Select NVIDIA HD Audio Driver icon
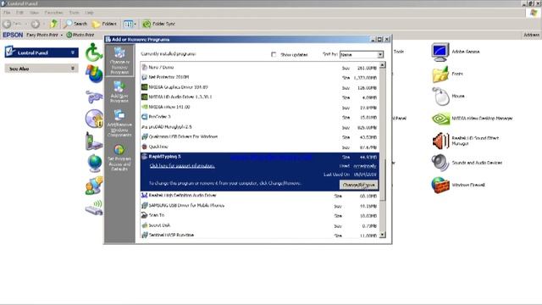The image size is (542, 305). click(145, 97)
